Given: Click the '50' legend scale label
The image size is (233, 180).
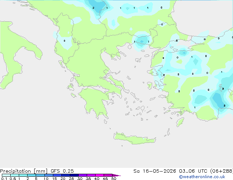Looking at the screenshot, I should pyautogui.click(x=114, y=179).
